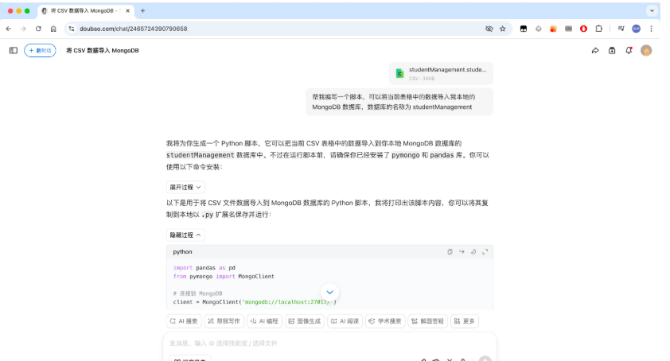Open the Chrome profile avatar

click(637, 29)
